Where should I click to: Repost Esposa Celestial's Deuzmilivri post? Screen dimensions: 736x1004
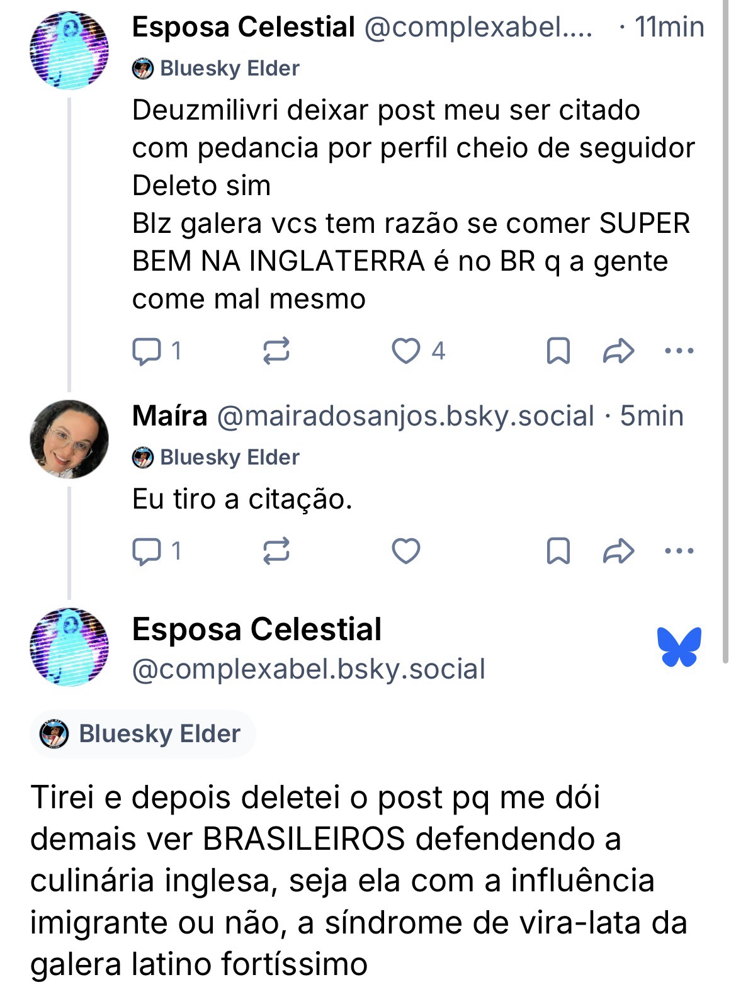click(x=276, y=351)
